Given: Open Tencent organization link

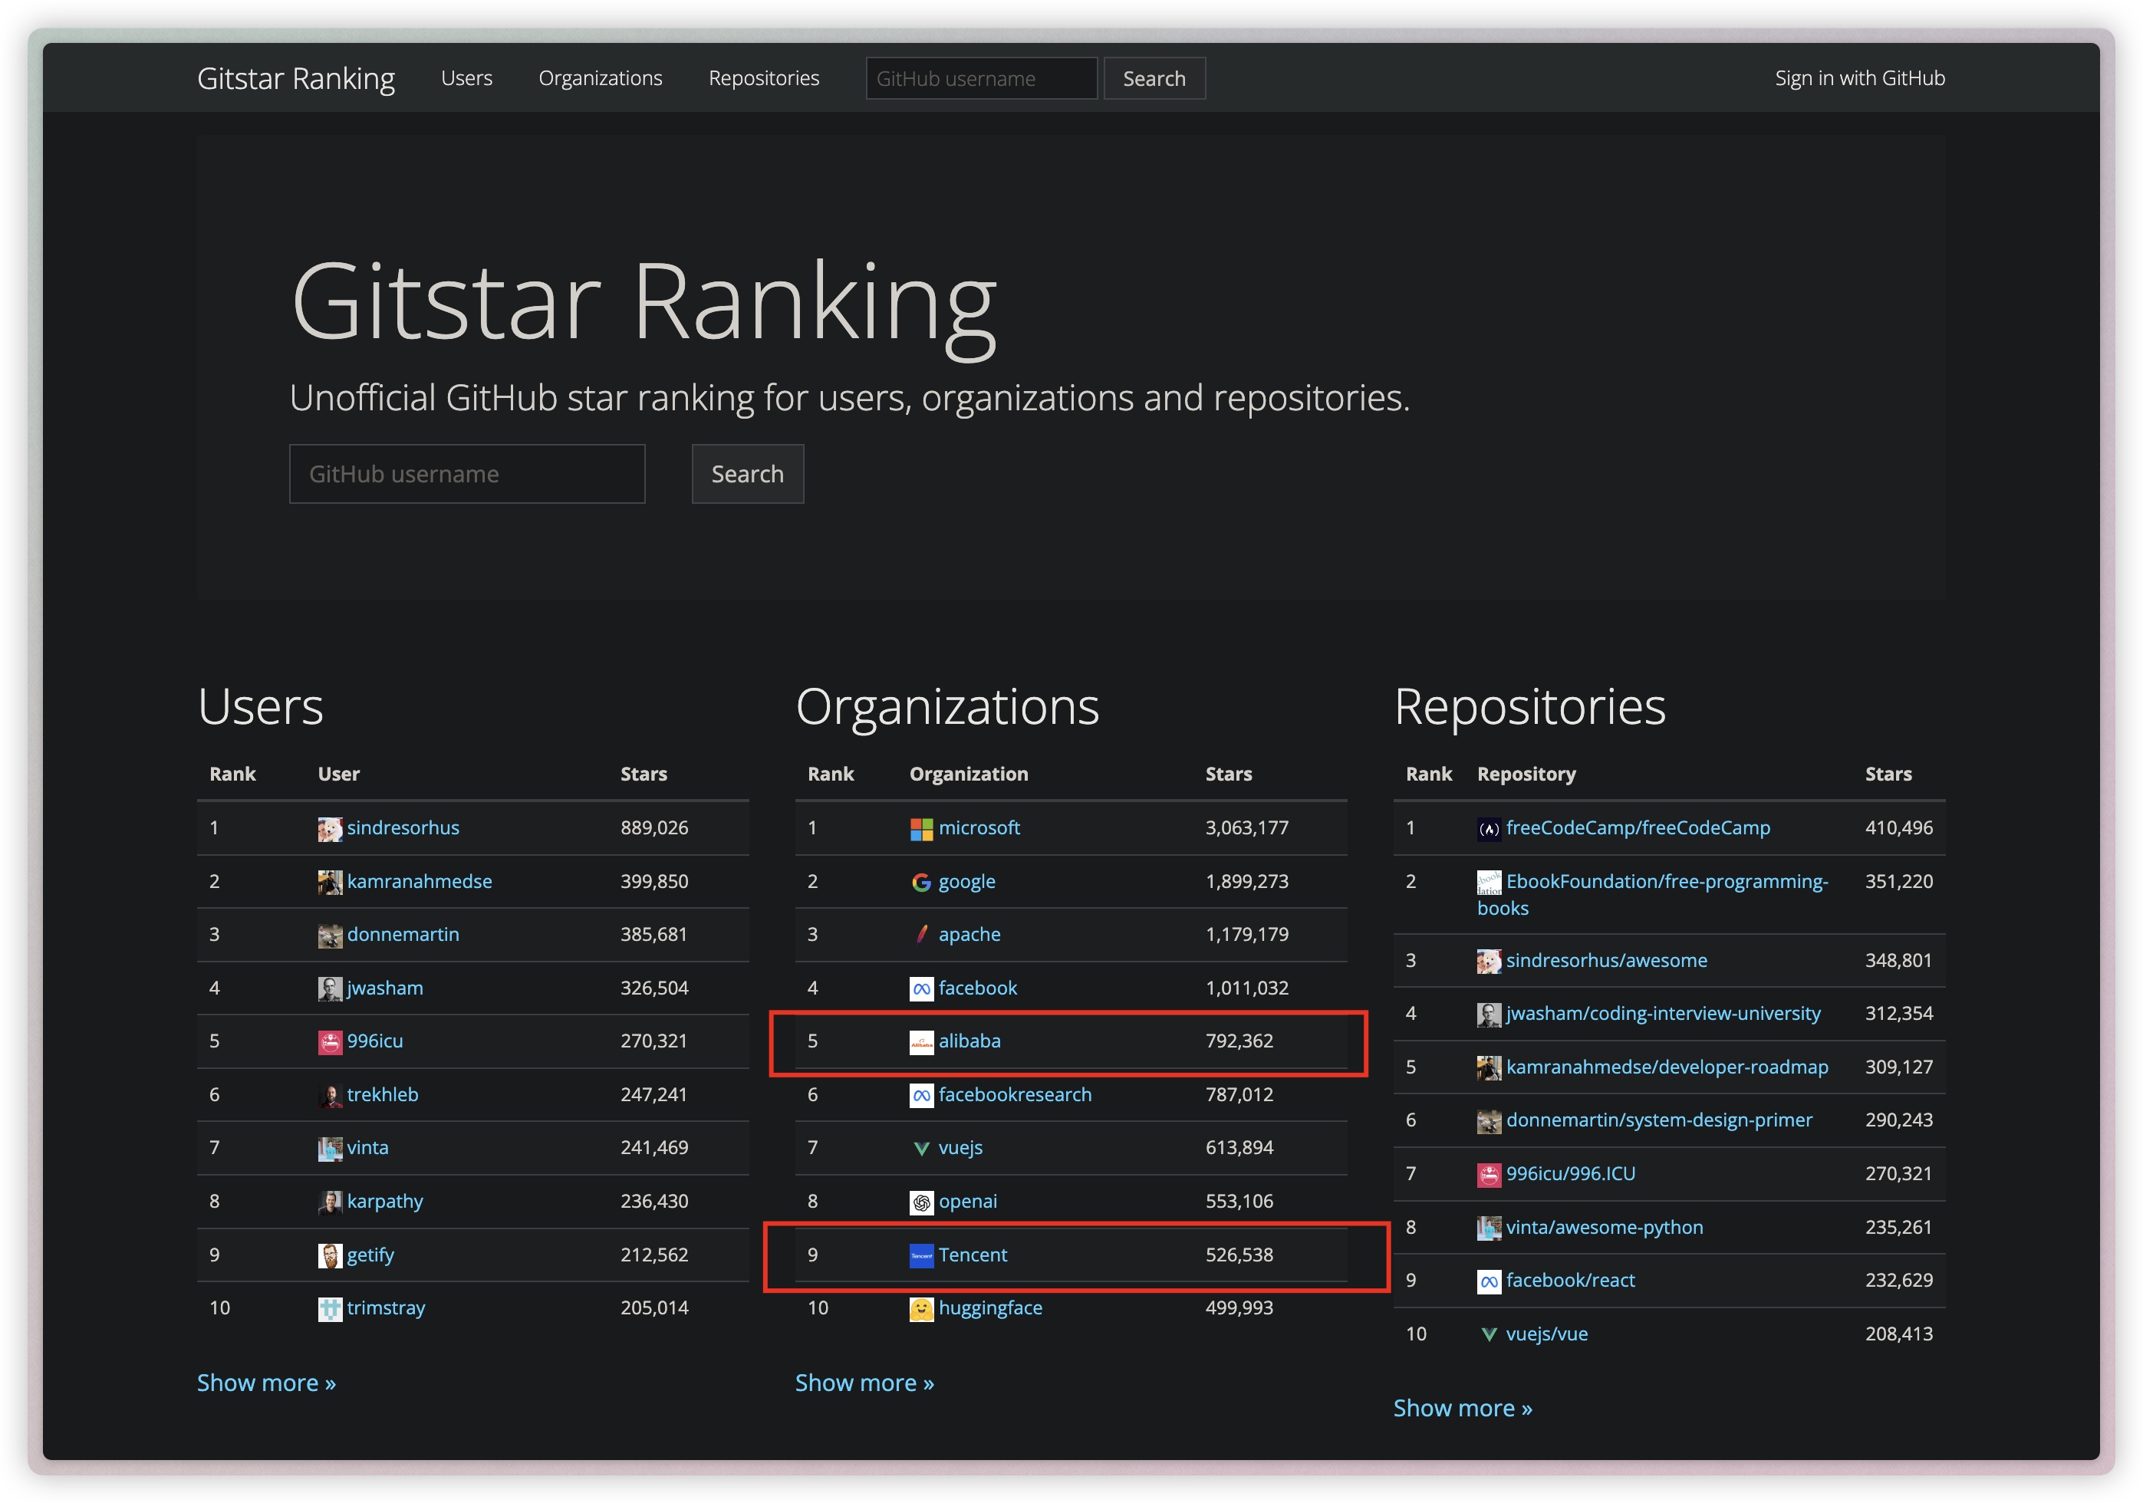Looking at the screenshot, I should point(973,1255).
